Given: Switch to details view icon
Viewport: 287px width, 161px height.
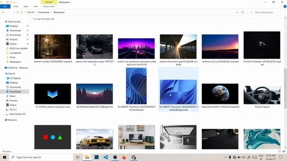Looking at the screenshot, I should coord(280,151).
